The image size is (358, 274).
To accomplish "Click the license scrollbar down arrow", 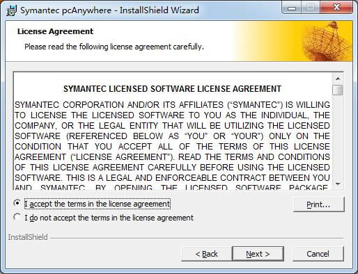I will tap(338, 184).
